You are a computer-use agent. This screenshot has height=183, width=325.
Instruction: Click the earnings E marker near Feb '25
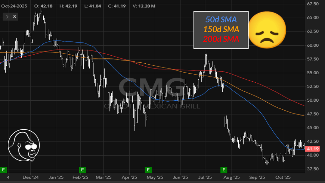(82, 169)
